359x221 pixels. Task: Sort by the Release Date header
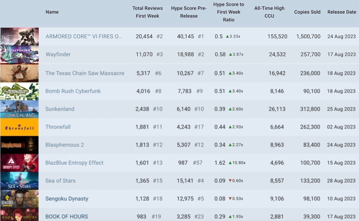click(x=342, y=12)
